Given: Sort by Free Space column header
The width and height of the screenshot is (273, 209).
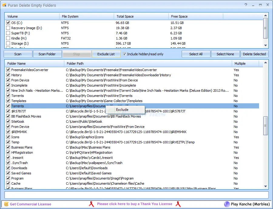Looking at the screenshot, I should pyautogui.click(x=196, y=16).
